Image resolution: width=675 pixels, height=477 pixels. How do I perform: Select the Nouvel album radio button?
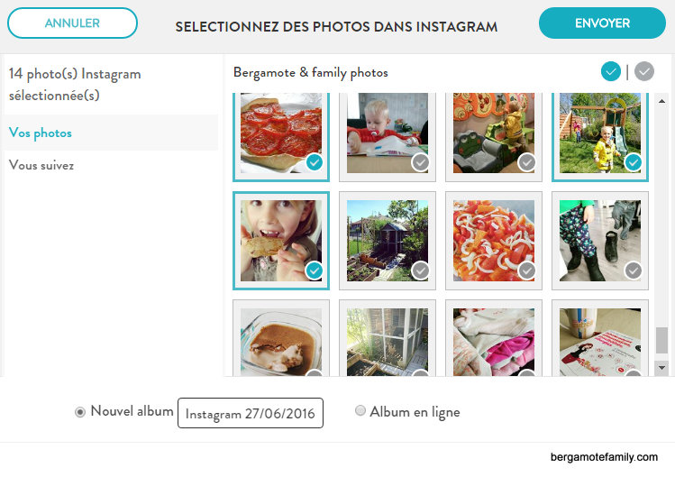80,412
